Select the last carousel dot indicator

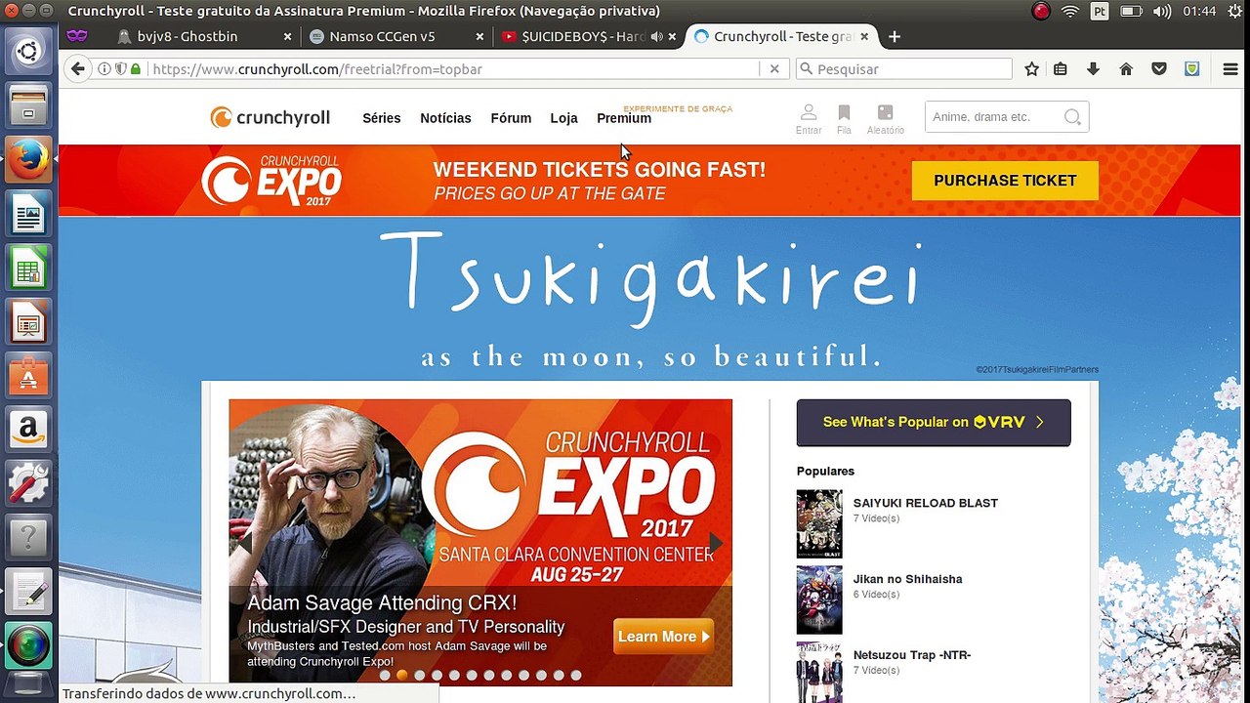[576, 675]
